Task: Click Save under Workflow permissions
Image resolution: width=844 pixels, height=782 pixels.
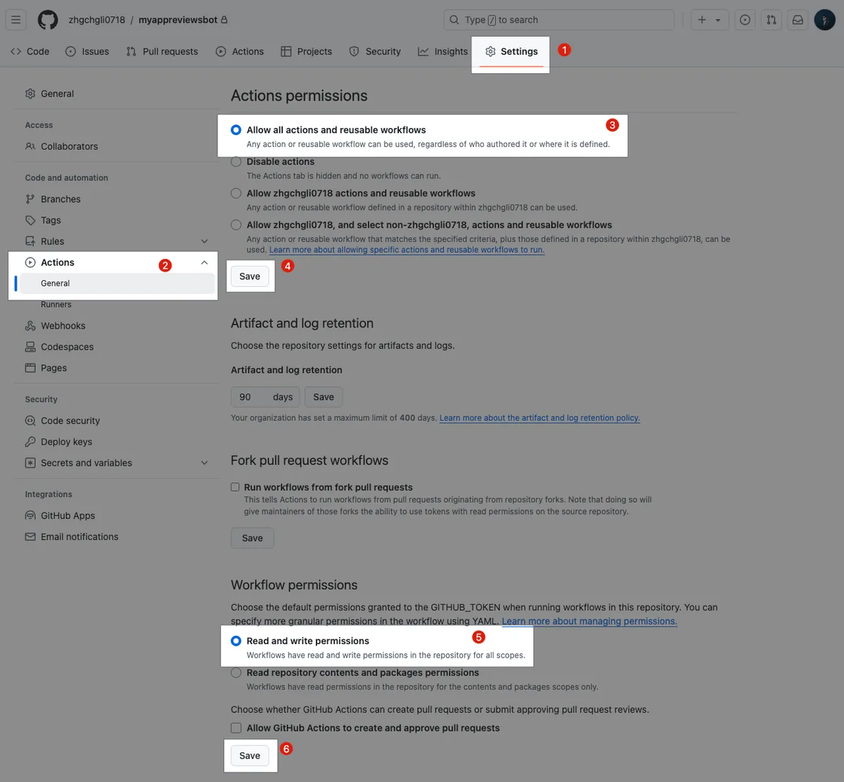Action: tap(250, 755)
